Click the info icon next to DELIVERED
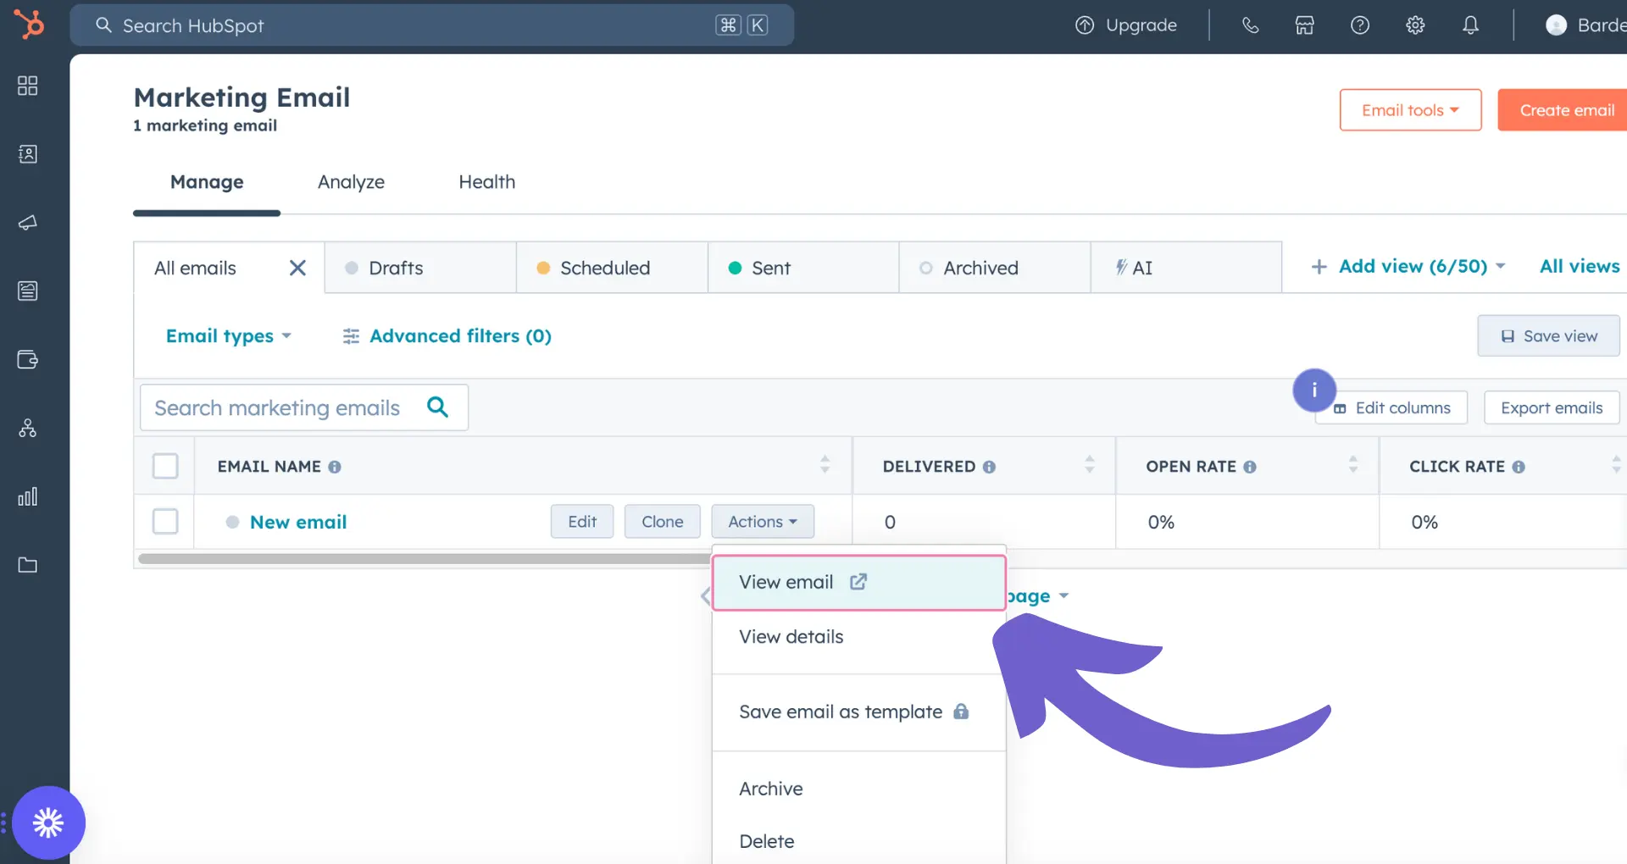The width and height of the screenshot is (1627, 864). 989,467
